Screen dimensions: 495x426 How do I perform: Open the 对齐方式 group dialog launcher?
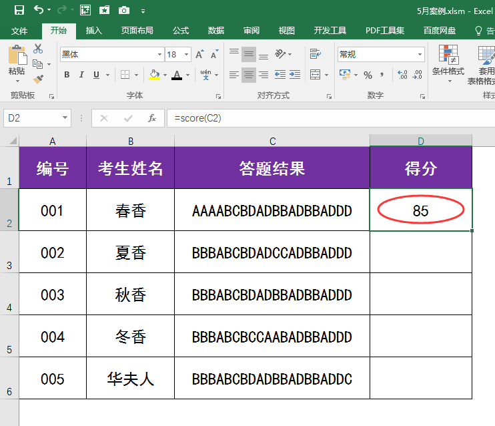coord(329,96)
